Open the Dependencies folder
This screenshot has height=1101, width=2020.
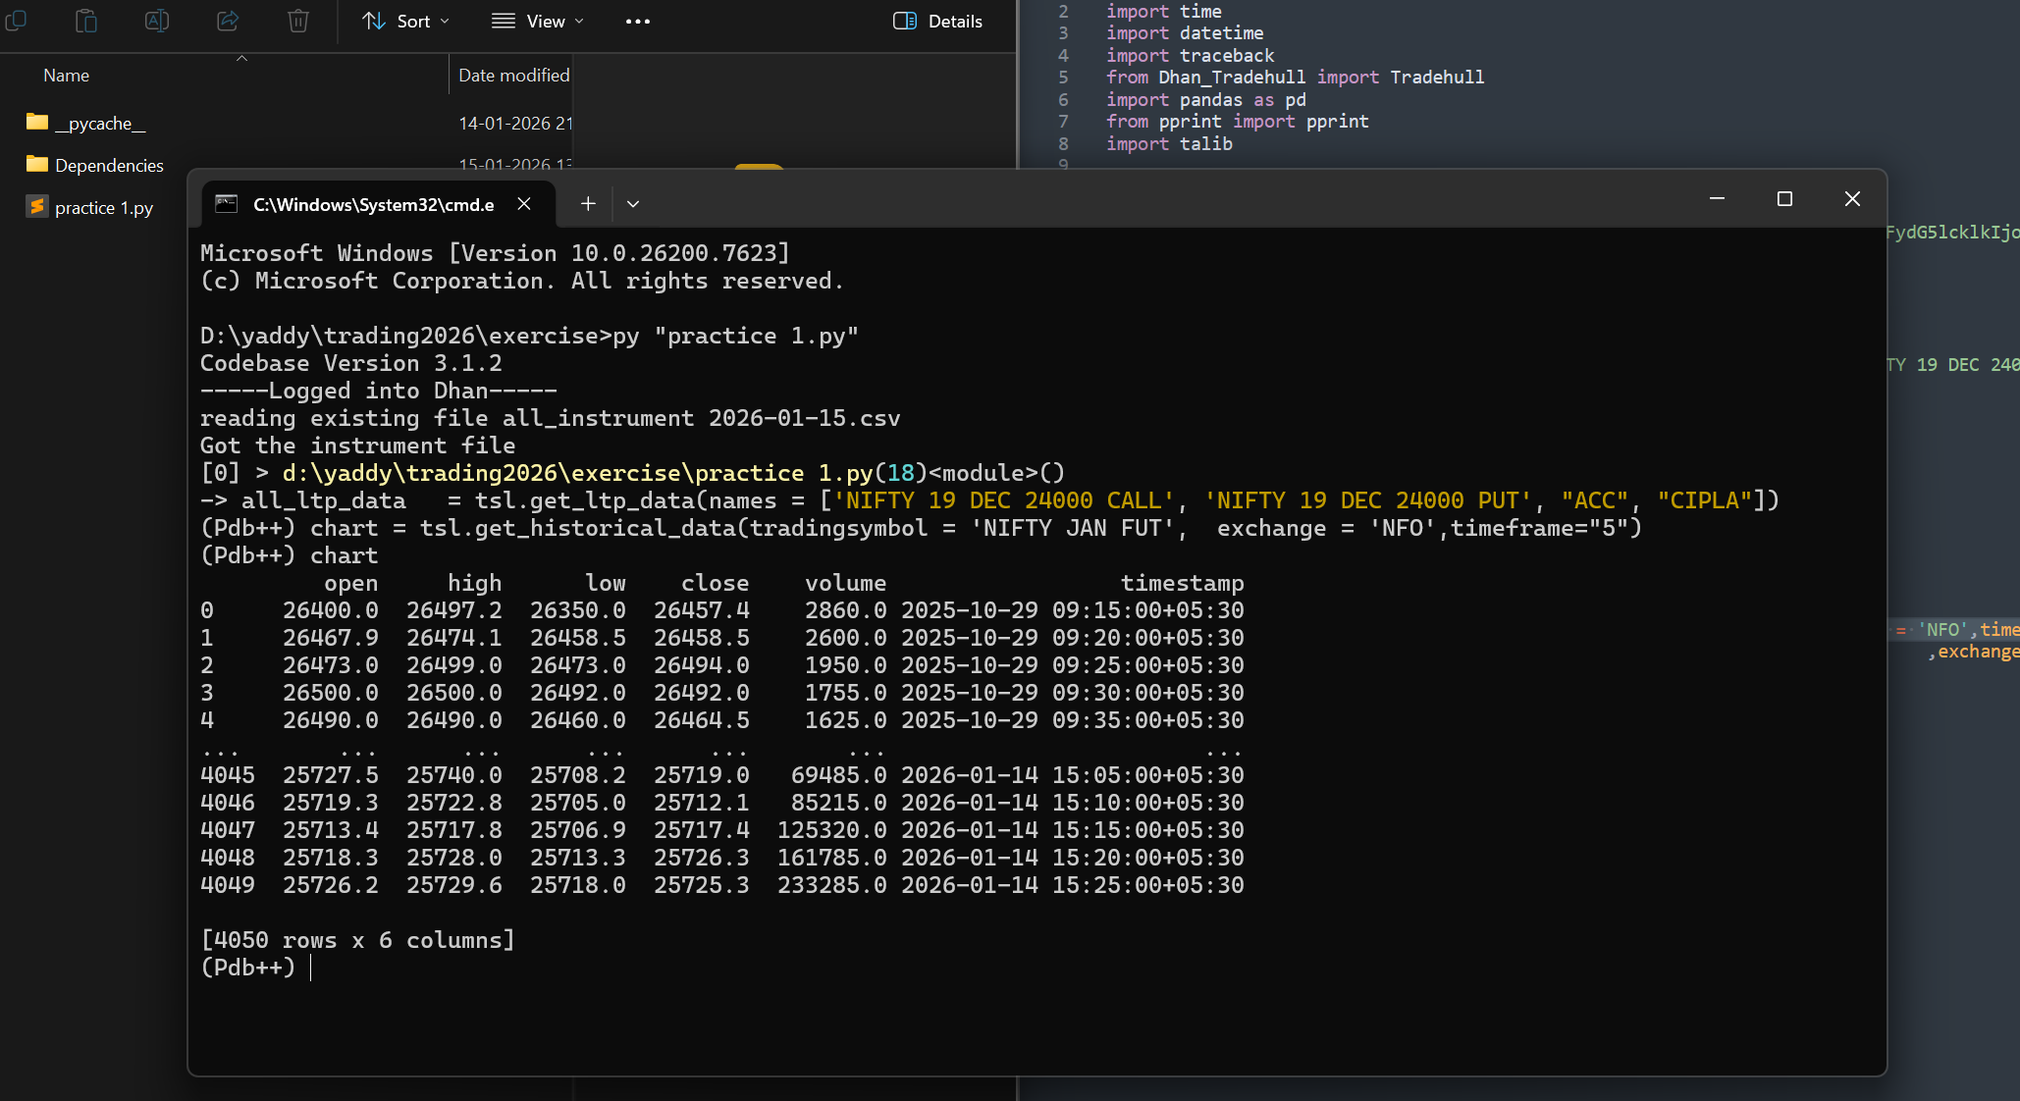(109, 165)
